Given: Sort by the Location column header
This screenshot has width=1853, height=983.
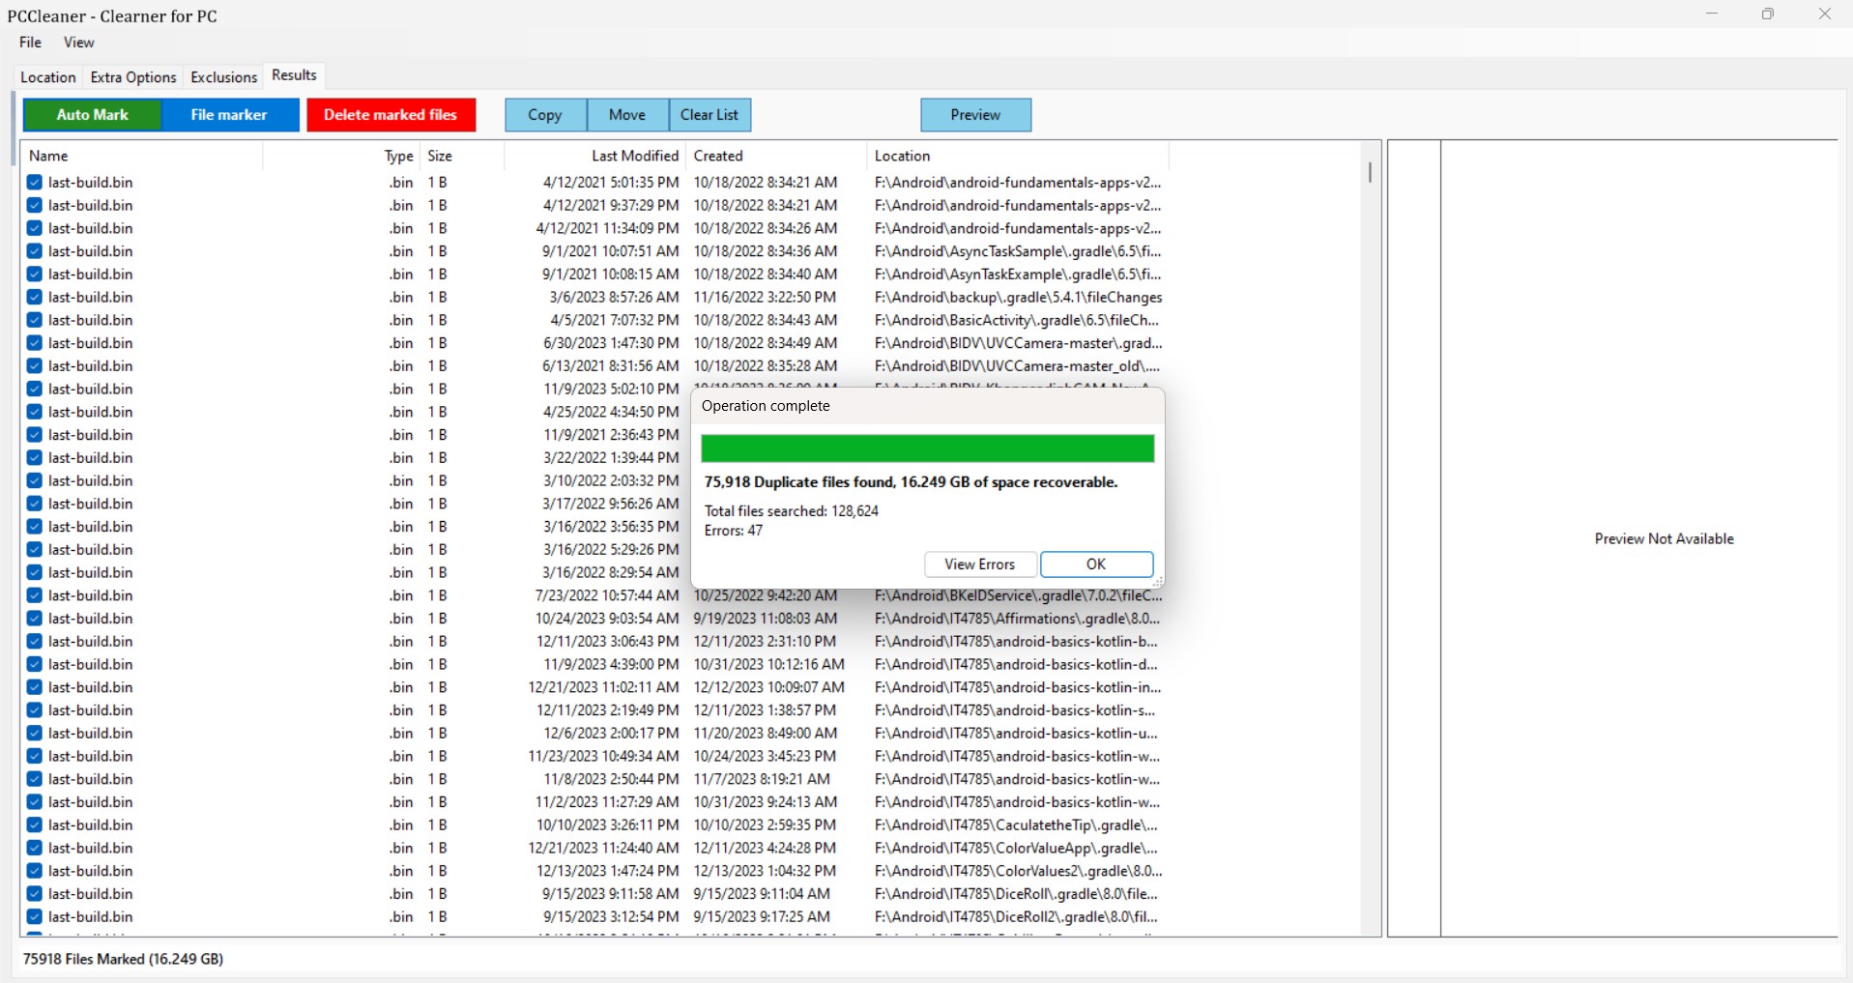Looking at the screenshot, I should pos(1018,156).
